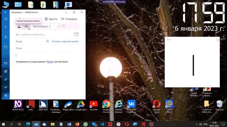Screen dimensions: 227x127
Task: Select 'This PC' computer desktop icon
Action: [x=6, y=5]
